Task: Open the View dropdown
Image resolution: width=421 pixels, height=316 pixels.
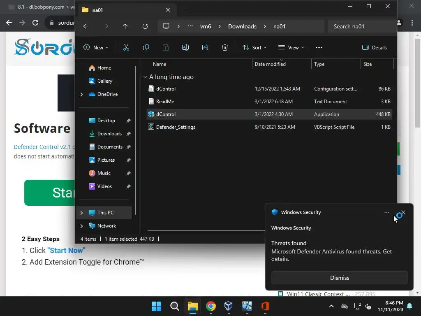Action: (291, 48)
